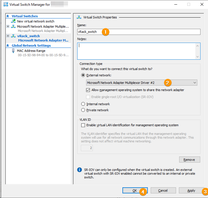Screen dimensions: 208x198
Task: Click the Virtual Switch Manager title bar icon
Action: 5,4
